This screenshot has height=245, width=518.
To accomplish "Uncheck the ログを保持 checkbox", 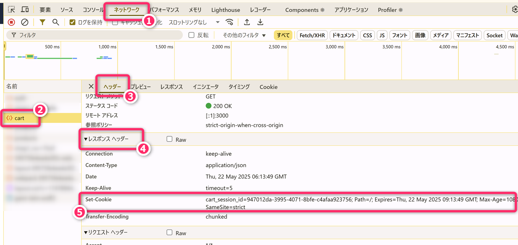I will pos(73,23).
